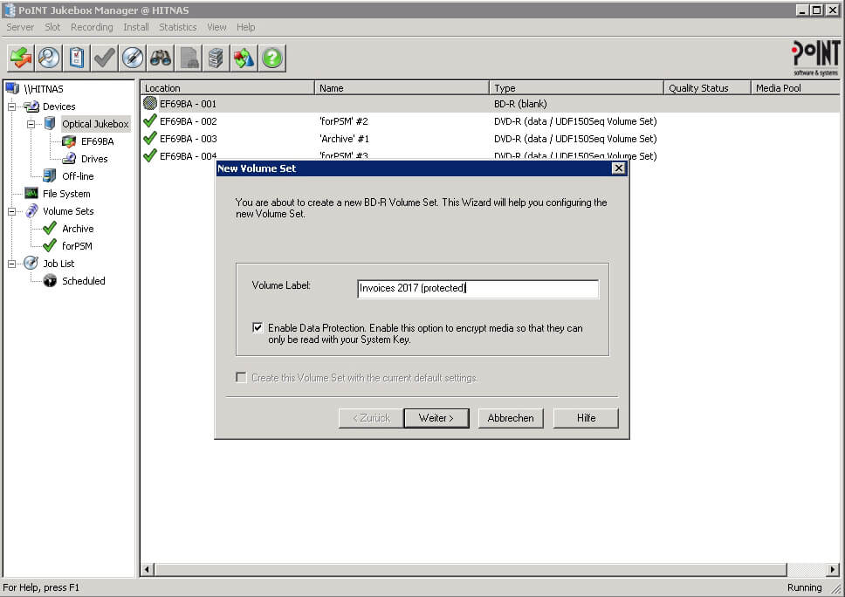Image resolution: width=845 pixels, height=597 pixels.
Task: Open the Slot menu
Action: 52,27
